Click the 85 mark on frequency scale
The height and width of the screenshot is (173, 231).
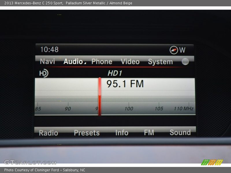pyautogui.click(x=38, y=109)
